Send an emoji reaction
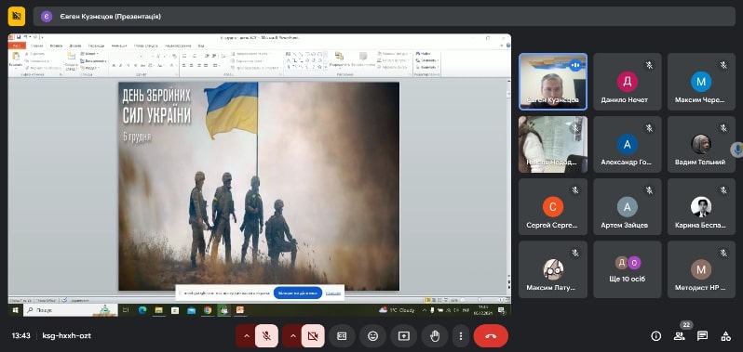This screenshot has height=352, width=743. coord(373,336)
